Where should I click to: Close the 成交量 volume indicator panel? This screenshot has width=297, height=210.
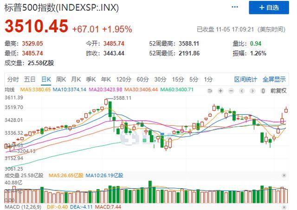[x=284, y=176]
